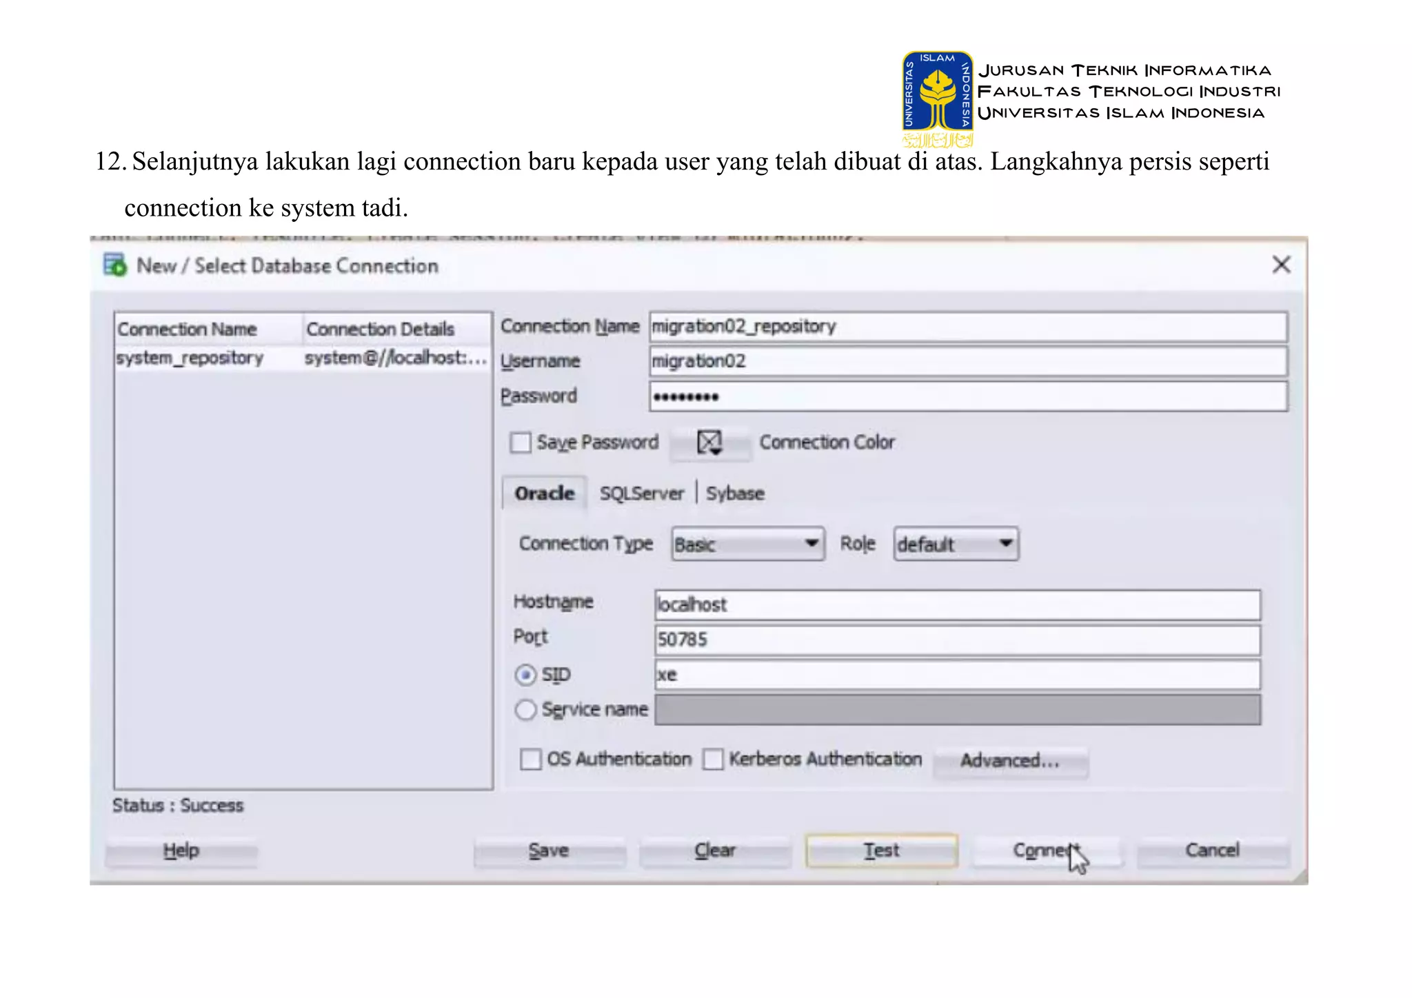Open the Role dropdown set to default
This screenshot has width=1412, height=998.
(x=956, y=544)
